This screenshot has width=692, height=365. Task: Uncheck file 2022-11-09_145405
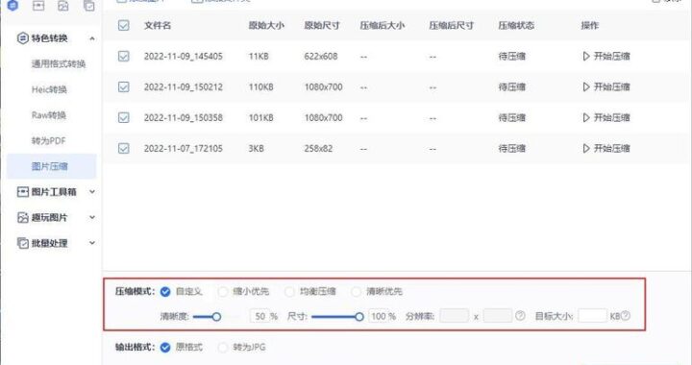click(x=124, y=56)
